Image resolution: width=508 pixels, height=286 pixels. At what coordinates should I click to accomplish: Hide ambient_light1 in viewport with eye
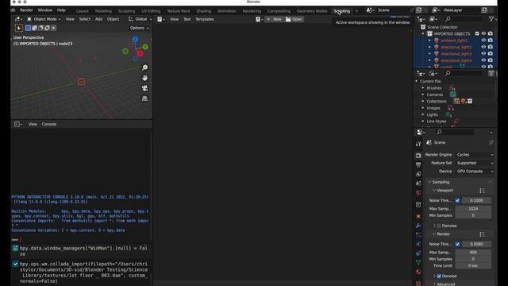(x=483, y=41)
